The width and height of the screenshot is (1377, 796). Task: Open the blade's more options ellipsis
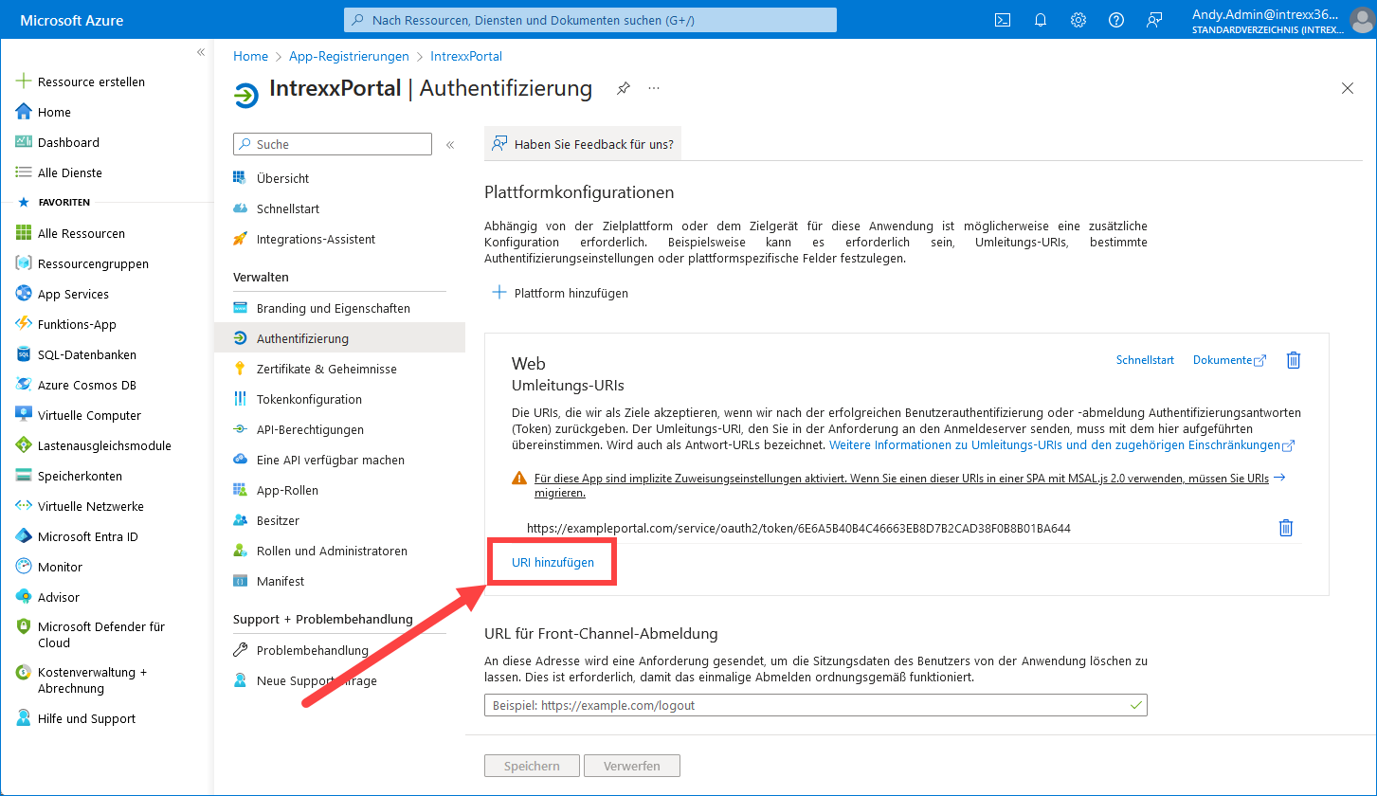(x=654, y=88)
